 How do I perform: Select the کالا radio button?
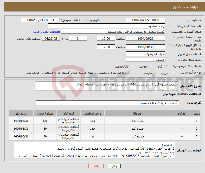pos(166,66)
